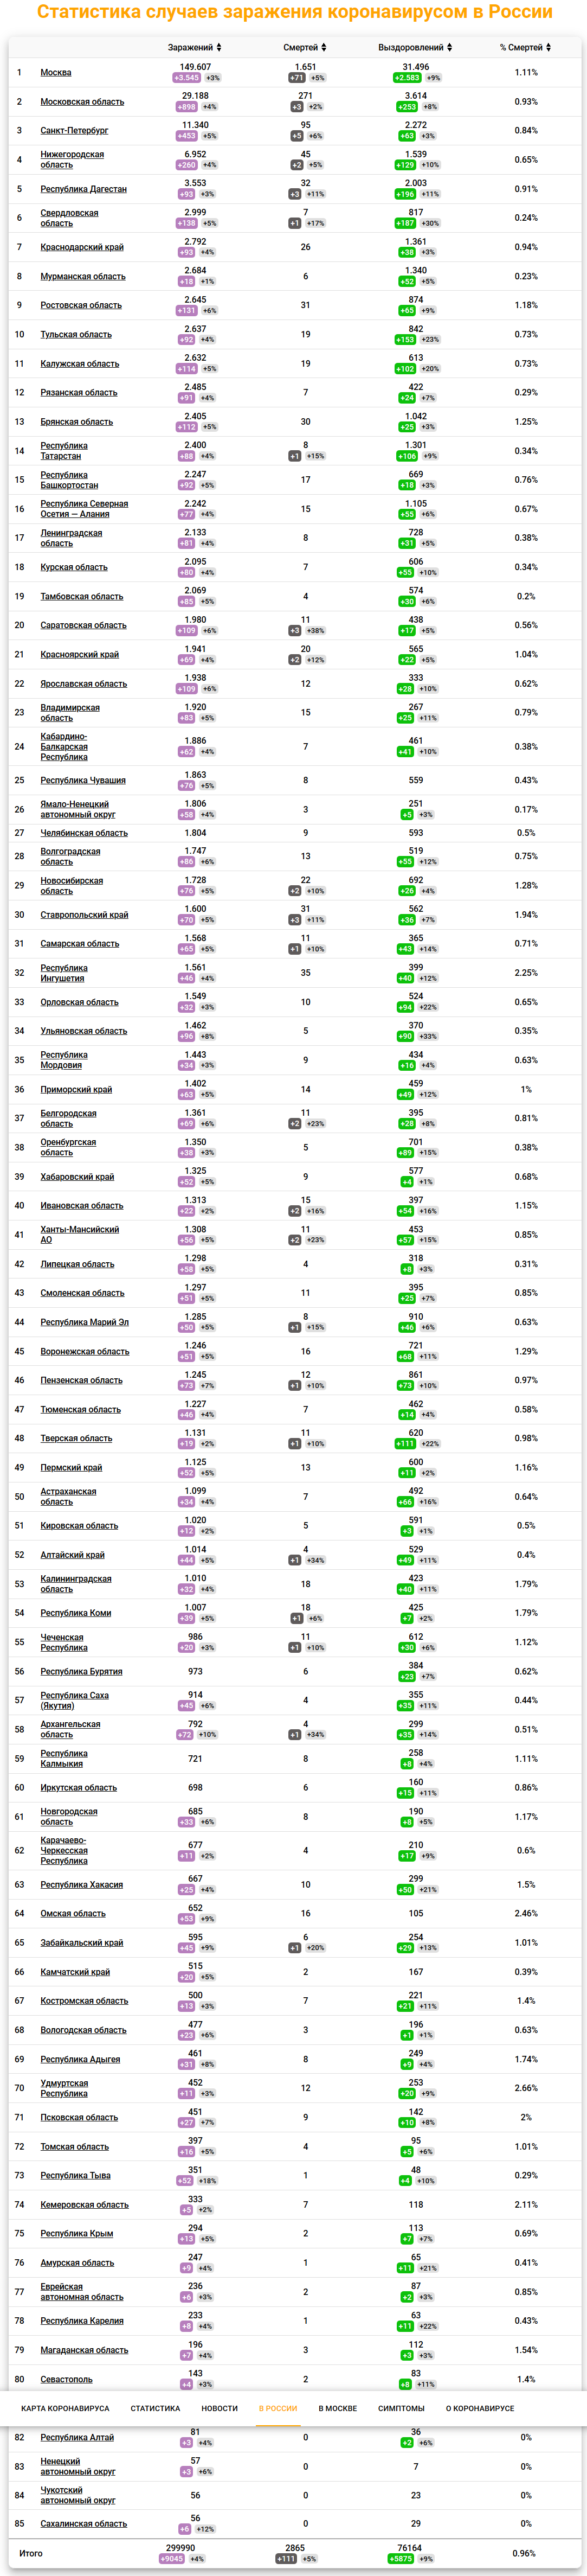Open Республика Дагестан statistics link
This screenshot has height=2576, width=587.
click(x=83, y=189)
